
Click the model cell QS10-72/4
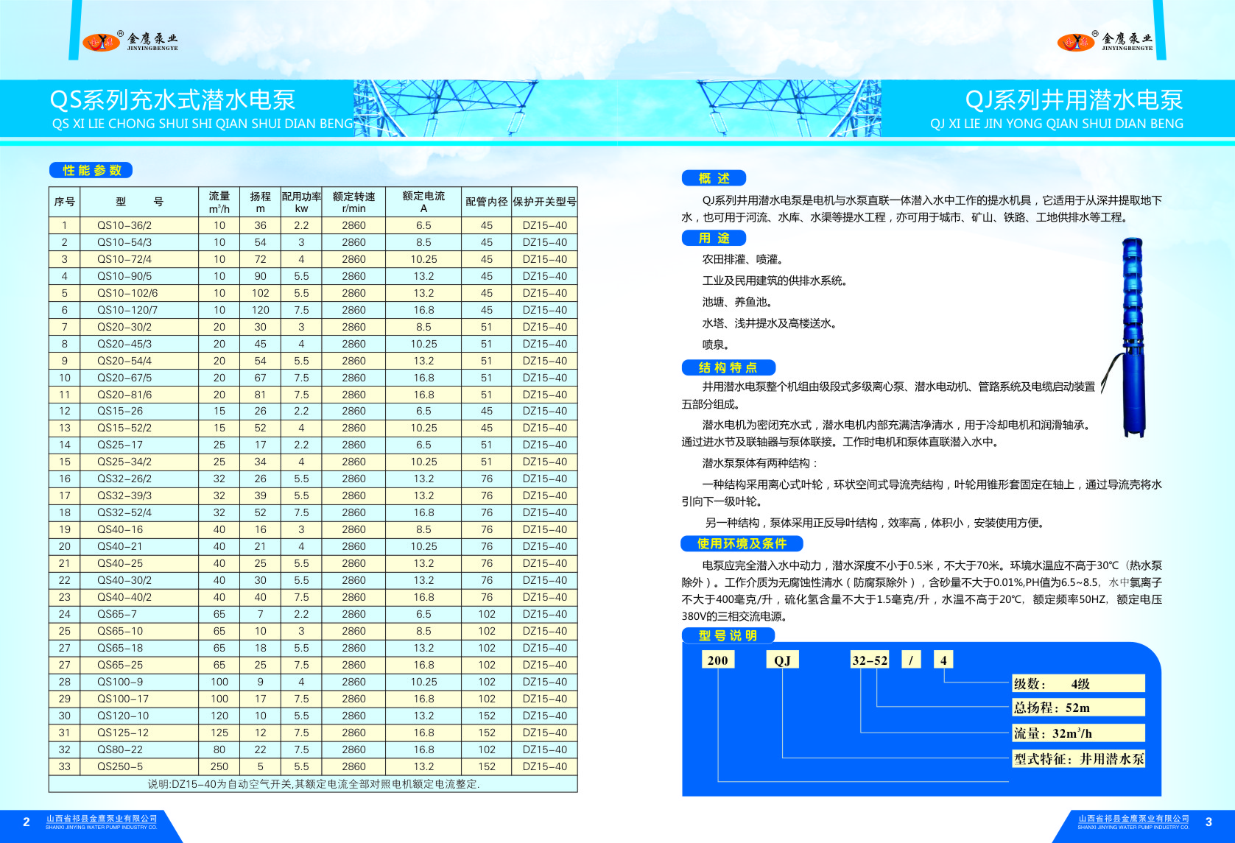[139, 259]
